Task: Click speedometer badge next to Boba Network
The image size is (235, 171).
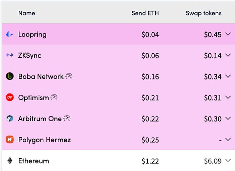Action: click(x=69, y=76)
